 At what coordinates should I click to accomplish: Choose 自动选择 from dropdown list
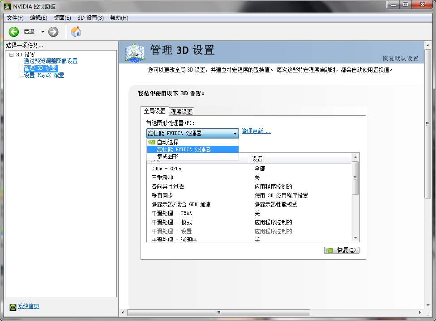[x=192, y=142]
